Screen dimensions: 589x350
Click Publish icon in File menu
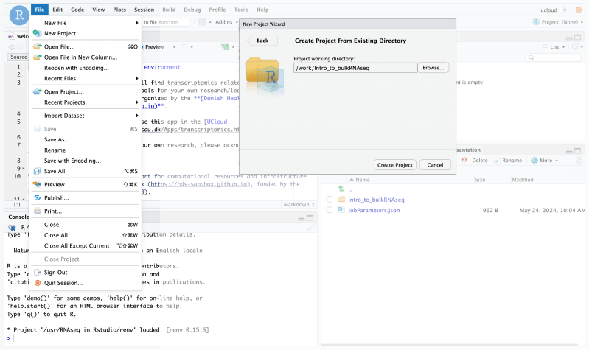tap(37, 198)
